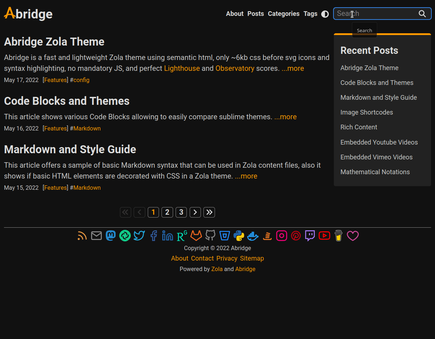This screenshot has height=339, width=435.
Task: Click the magnifying glass search icon
Action: pyautogui.click(x=422, y=14)
